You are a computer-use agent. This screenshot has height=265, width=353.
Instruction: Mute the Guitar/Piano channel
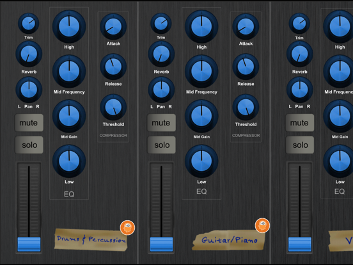click(161, 123)
